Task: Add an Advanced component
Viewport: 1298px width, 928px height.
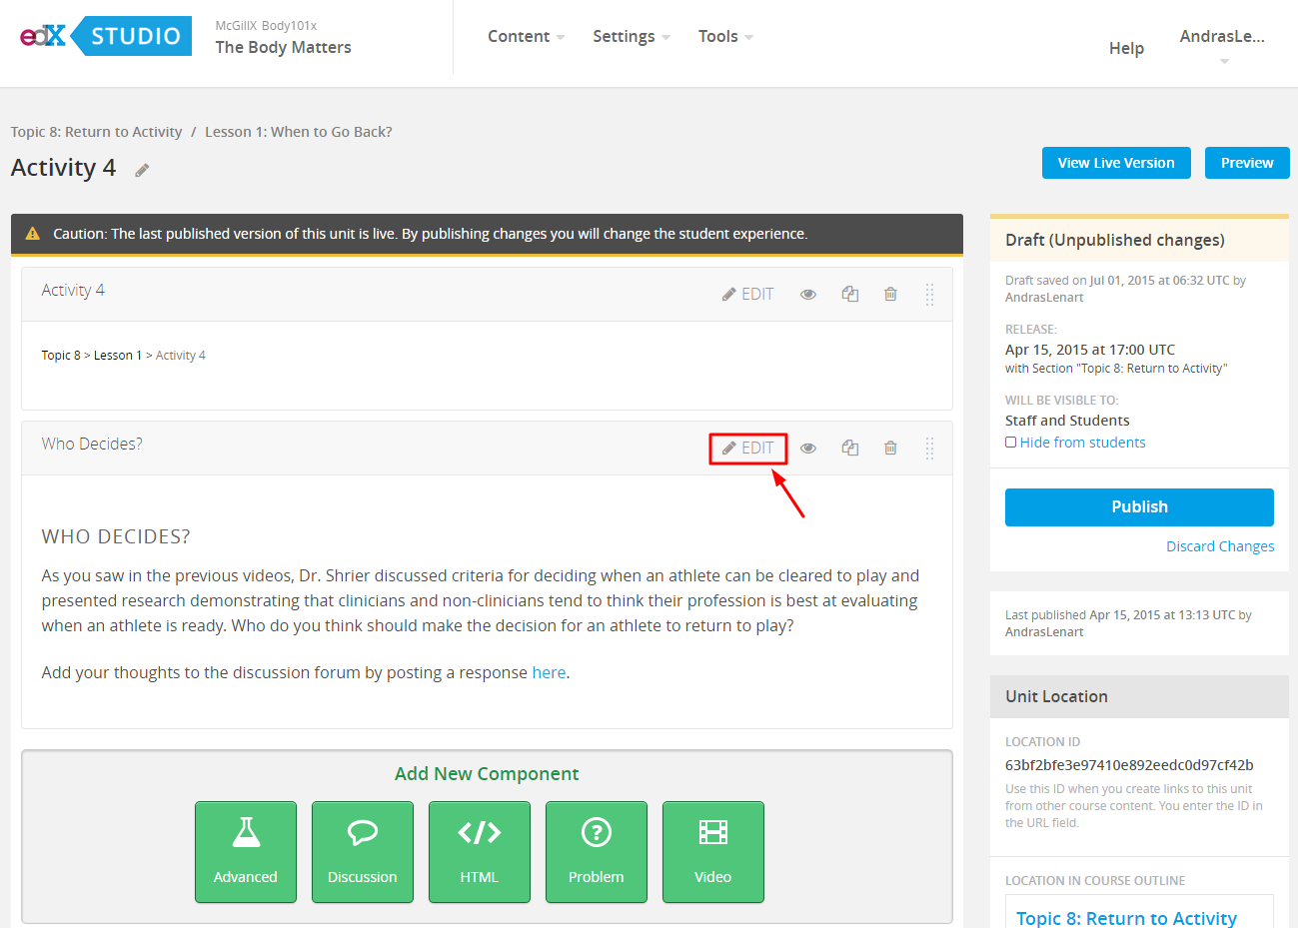Action: 246,852
